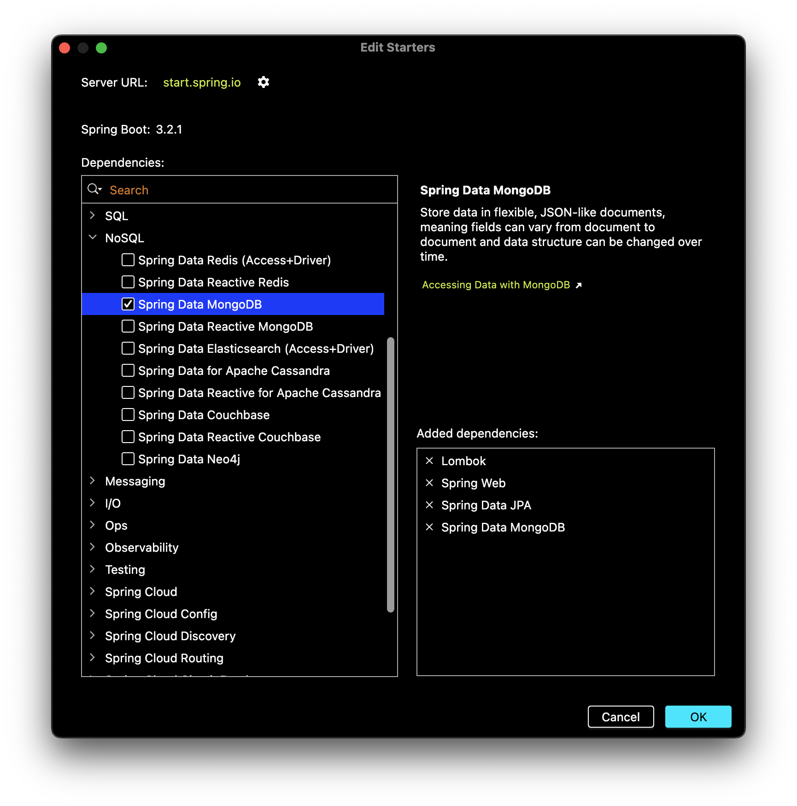
Task: Check Spring Data Reactive Redis
Action: pyautogui.click(x=128, y=282)
